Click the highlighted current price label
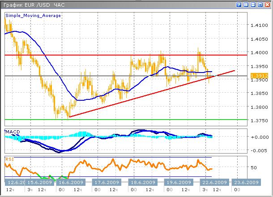Screen dimensions: 273x197 click(x=259, y=76)
